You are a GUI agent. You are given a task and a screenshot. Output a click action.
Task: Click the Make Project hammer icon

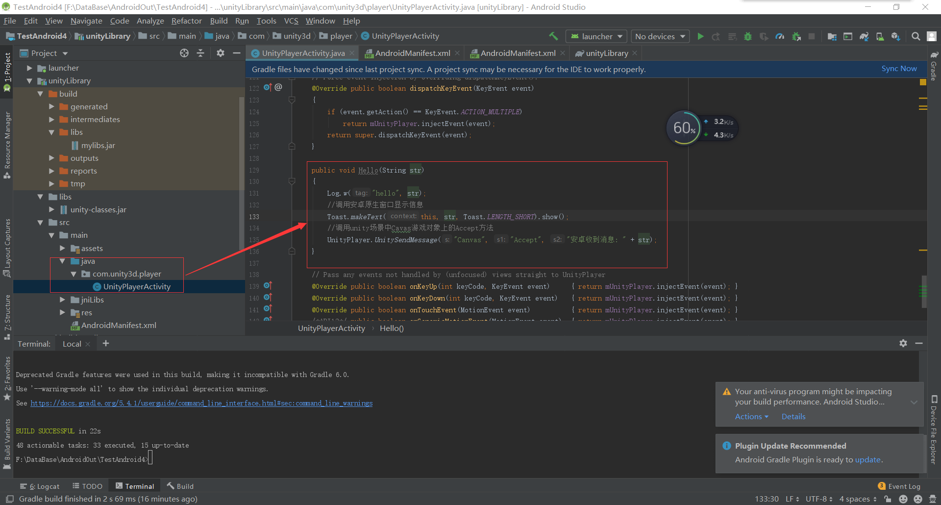click(553, 36)
